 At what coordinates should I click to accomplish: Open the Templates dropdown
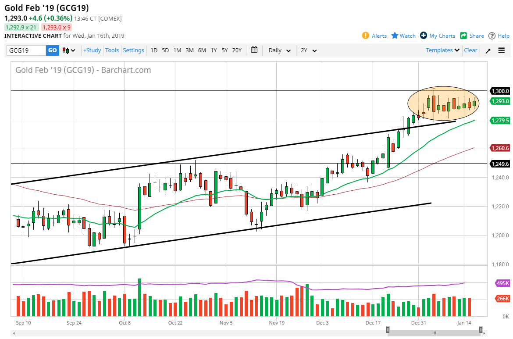(442, 50)
